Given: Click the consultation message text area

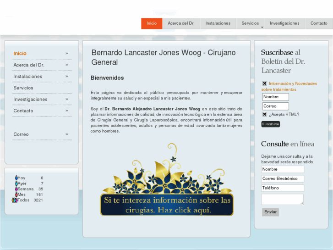Looking at the screenshot, I should (x=283, y=200).
